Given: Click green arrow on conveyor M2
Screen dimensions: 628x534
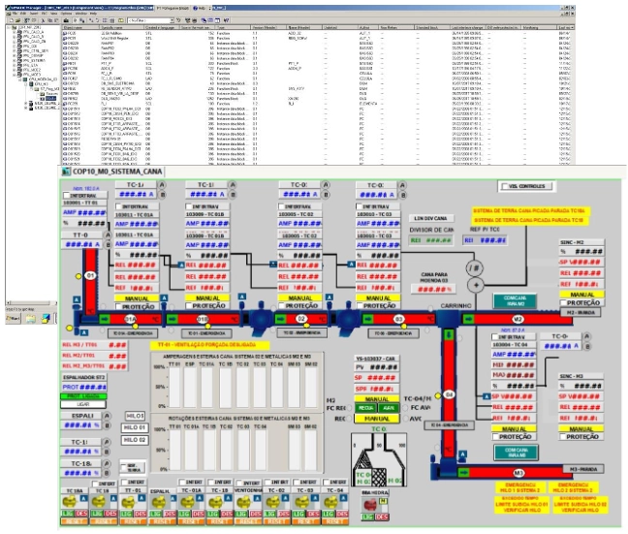Looking at the screenshot, I should click(468, 319).
